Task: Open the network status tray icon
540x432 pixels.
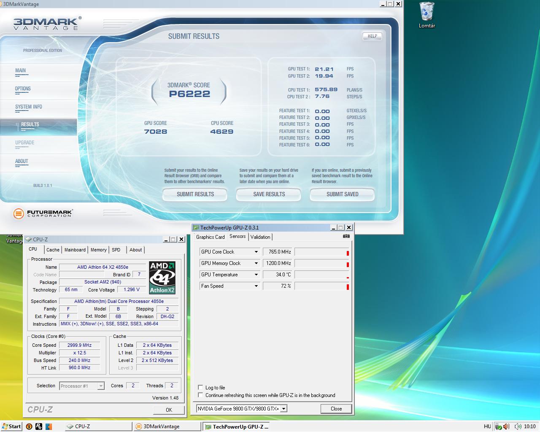Action: click(498, 427)
